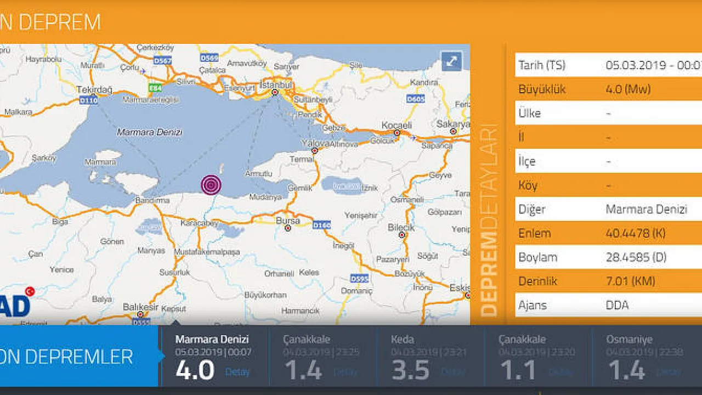
Task: Click the Yalova city marker
Action: [x=315, y=150]
